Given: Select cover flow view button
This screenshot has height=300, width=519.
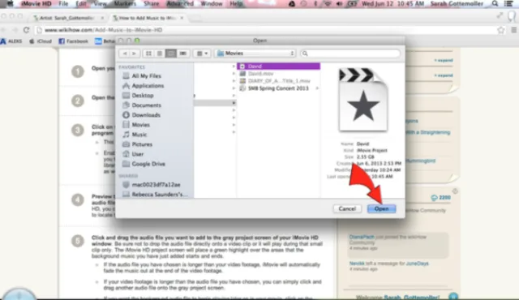Looking at the screenshot, I should [x=182, y=54].
